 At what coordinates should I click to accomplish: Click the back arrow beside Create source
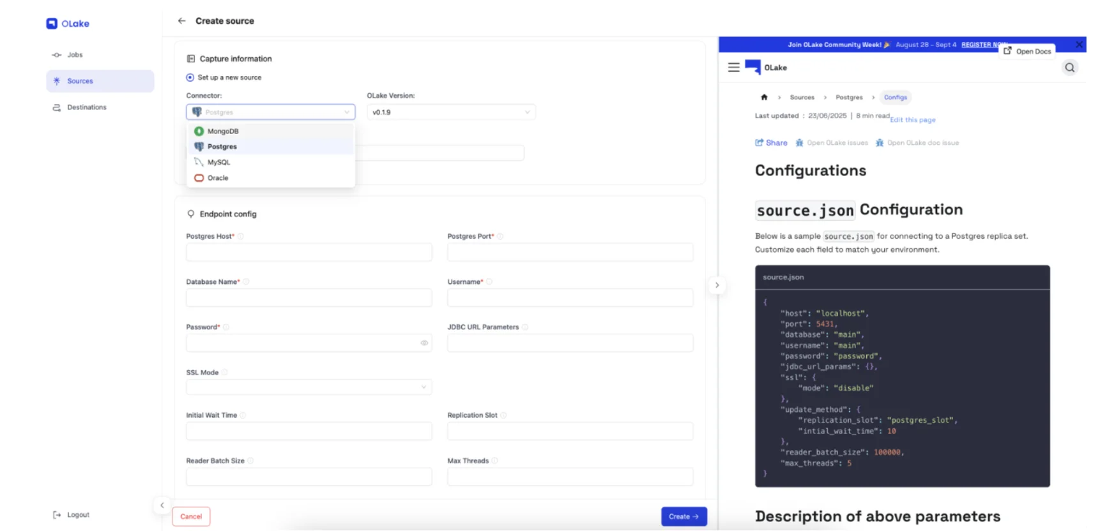(181, 21)
